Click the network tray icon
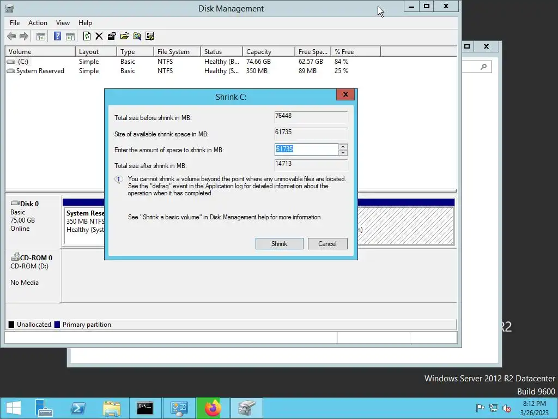Screen dimensions: 558x419 click(494, 408)
